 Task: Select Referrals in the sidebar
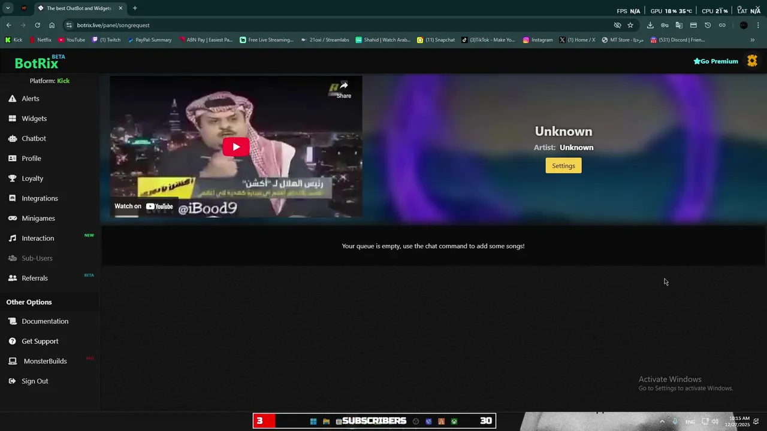point(35,278)
